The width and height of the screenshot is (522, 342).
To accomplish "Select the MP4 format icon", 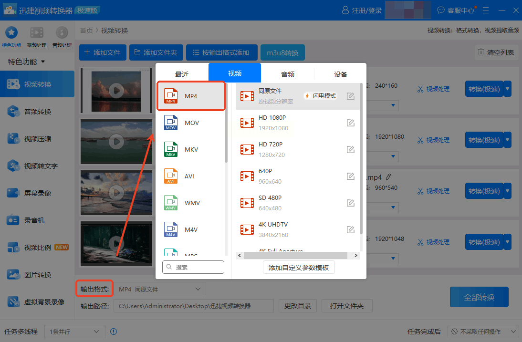I will tap(171, 96).
